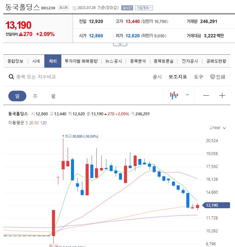Switch to 종합정보 tab
Screen dimensions: 235x247
[15, 61]
